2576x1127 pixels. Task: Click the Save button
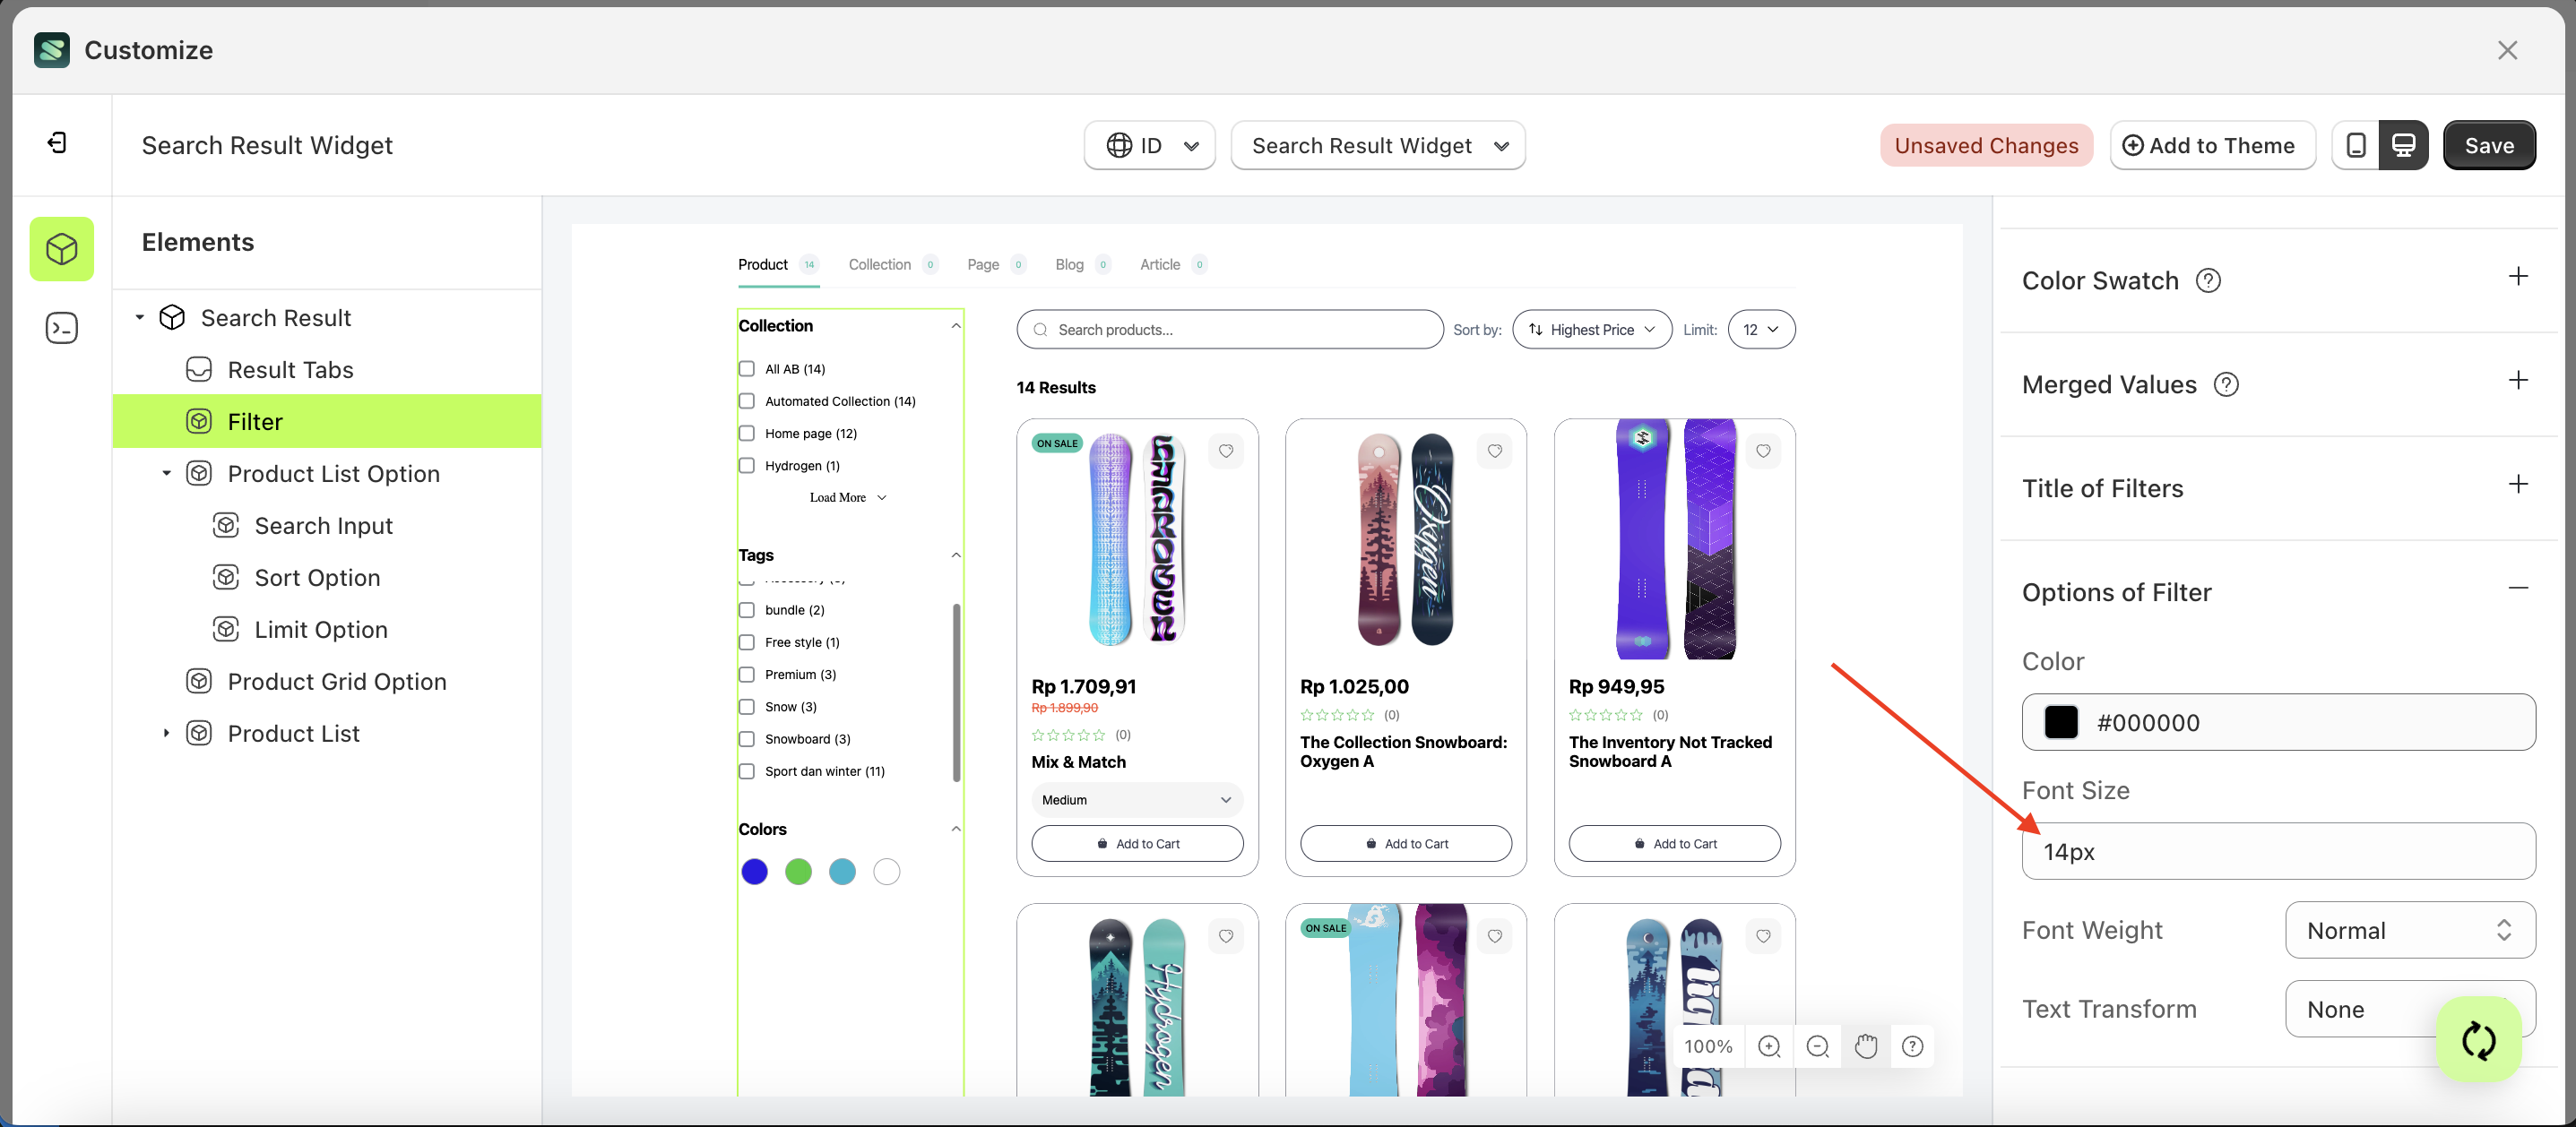point(2489,145)
